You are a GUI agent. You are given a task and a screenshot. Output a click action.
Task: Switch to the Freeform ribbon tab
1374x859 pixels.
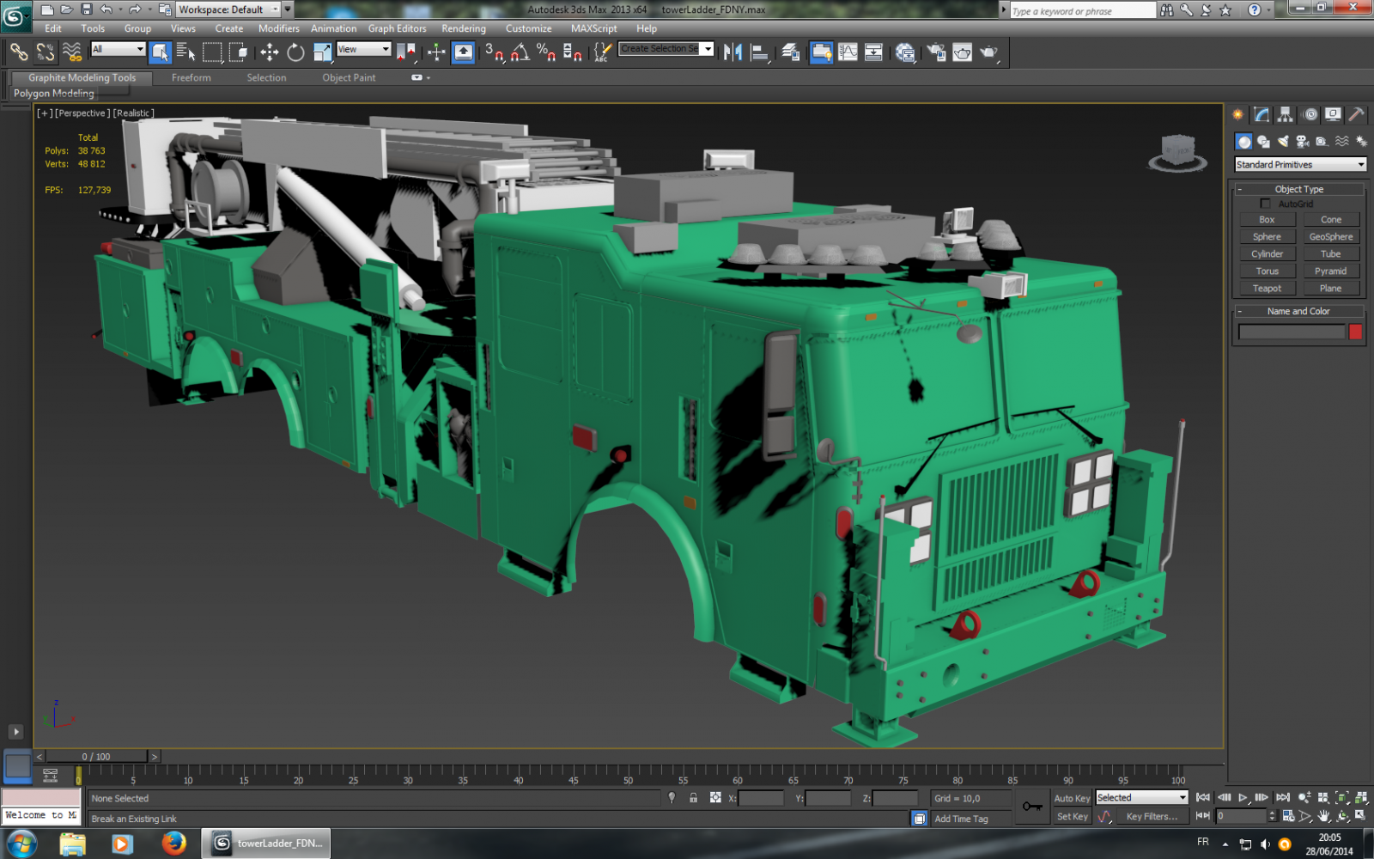click(x=191, y=77)
